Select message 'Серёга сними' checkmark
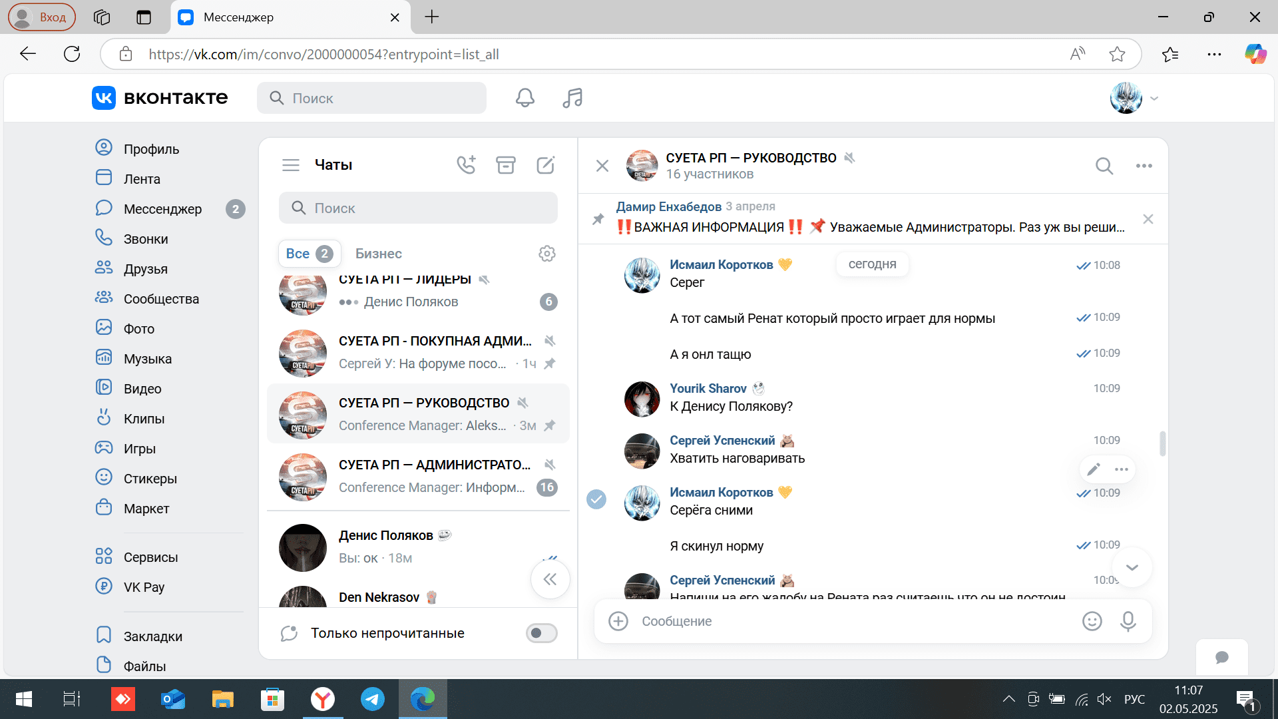The width and height of the screenshot is (1278, 719). pyautogui.click(x=596, y=499)
